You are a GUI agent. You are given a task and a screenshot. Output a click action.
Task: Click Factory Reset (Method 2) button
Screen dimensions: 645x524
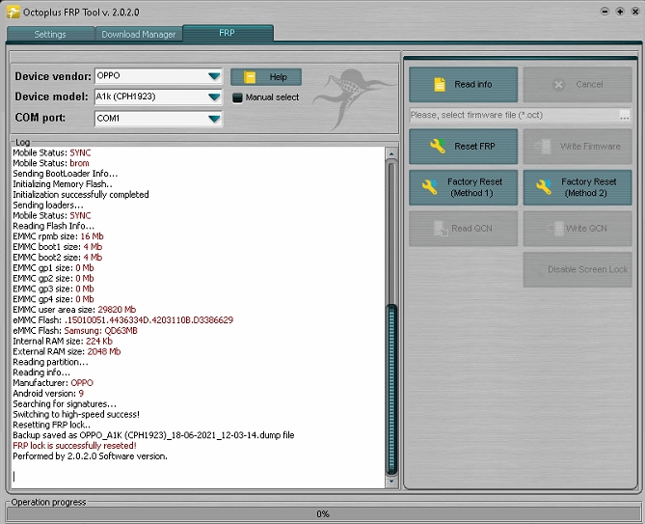coord(578,187)
